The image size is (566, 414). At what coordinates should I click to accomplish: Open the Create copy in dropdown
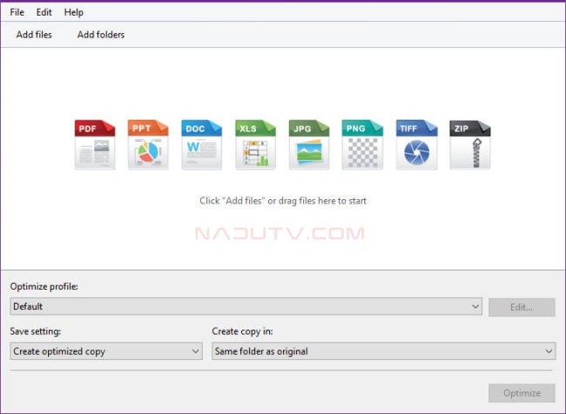(384, 351)
